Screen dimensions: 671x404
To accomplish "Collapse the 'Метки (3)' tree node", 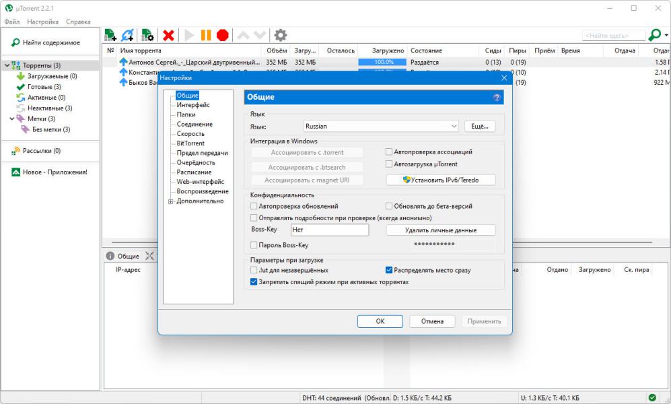I will (12, 119).
